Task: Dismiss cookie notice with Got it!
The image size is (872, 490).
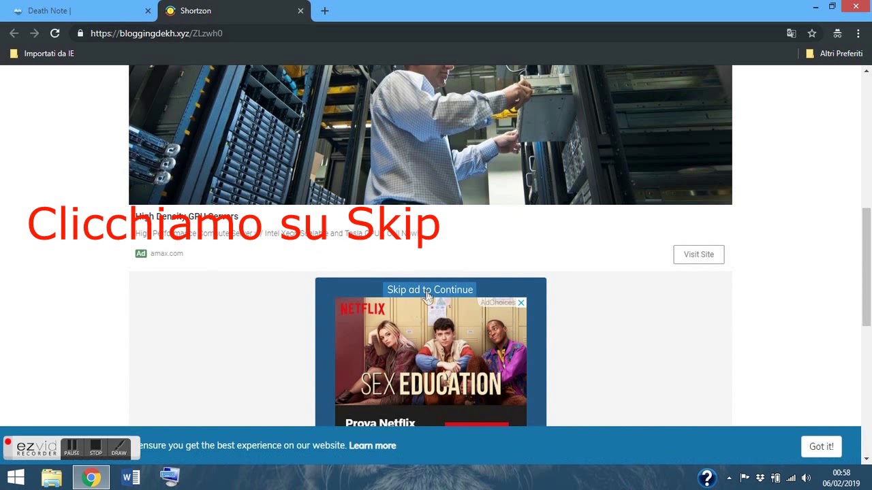Action: click(822, 446)
